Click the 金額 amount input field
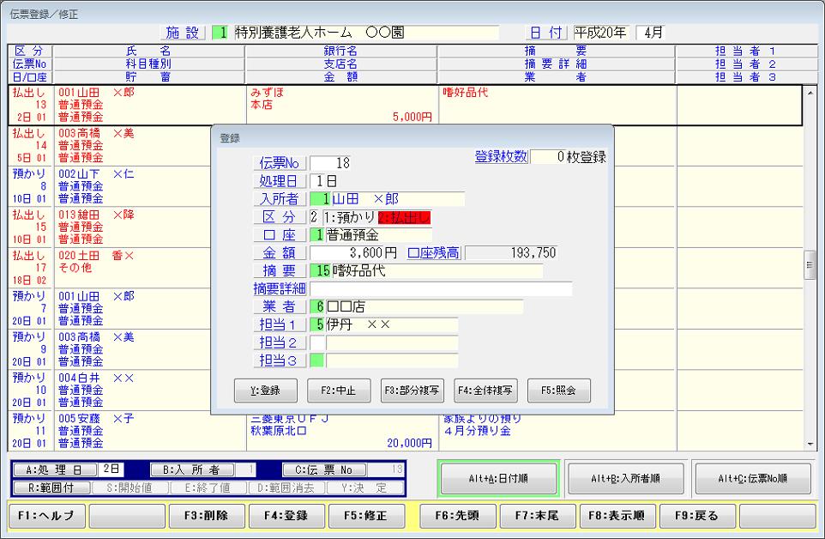The height and width of the screenshot is (539, 825). coord(354,253)
